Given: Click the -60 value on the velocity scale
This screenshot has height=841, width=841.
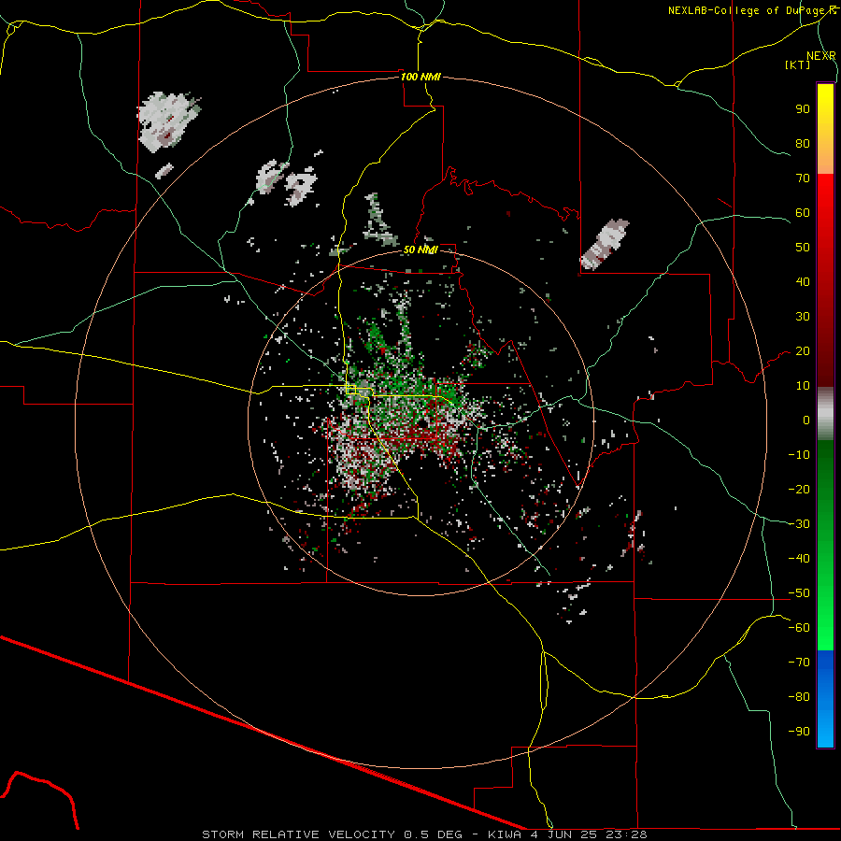Looking at the screenshot, I should point(799,628).
